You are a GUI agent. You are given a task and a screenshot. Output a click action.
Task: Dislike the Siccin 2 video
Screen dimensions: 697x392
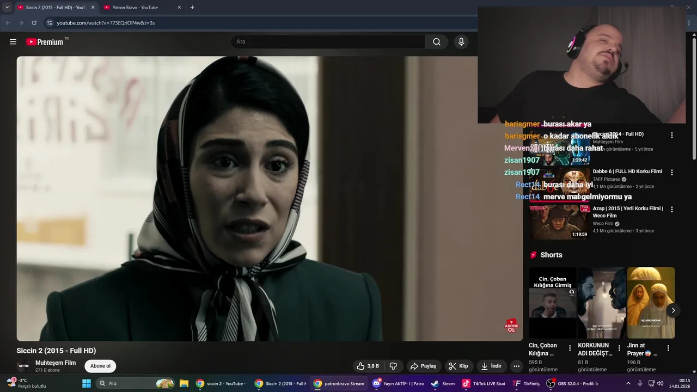393,366
